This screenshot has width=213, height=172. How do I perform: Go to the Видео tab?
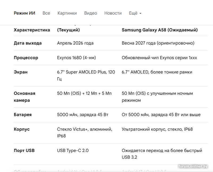point(91,13)
